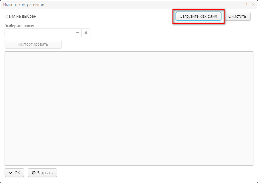258x183 pixels.
Task: Click the Выберите папку label
Action: click(x=19, y=26)
